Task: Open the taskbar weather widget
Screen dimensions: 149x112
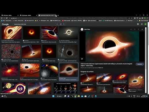Action: click(x=4, y=96)
